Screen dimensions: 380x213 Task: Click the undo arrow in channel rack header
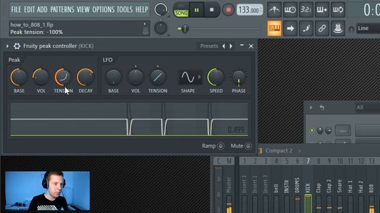(x=322, y=108)
